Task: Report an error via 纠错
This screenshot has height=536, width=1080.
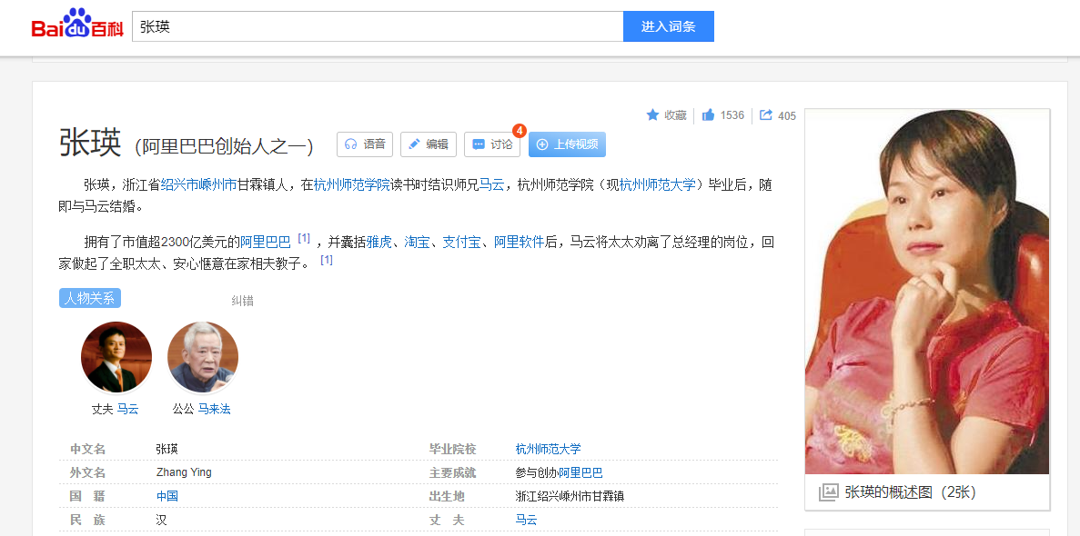Action: click(x=242, y=301)
